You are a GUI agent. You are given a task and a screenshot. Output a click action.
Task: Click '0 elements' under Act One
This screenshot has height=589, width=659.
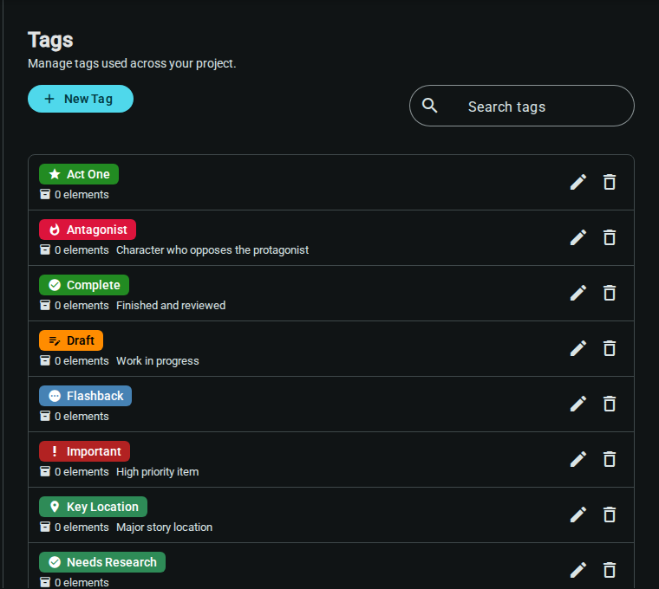(x=82, y=195)
